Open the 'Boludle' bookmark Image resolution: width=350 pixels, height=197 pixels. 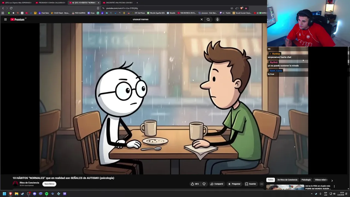171,13
